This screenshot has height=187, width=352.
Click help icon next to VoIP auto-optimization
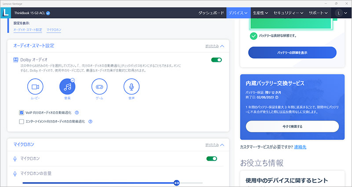[x=77, y=113]
